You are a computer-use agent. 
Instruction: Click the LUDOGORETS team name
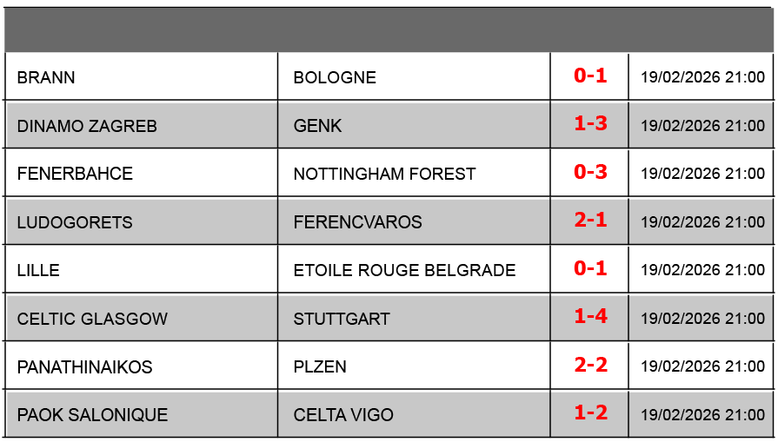75,222
